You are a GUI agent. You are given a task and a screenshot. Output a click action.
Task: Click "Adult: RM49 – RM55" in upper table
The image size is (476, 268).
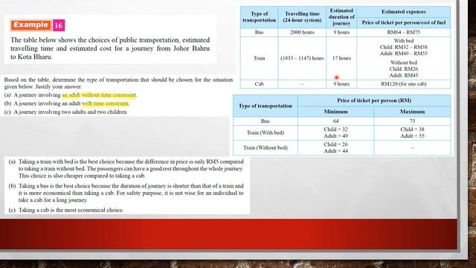(403, 54)
